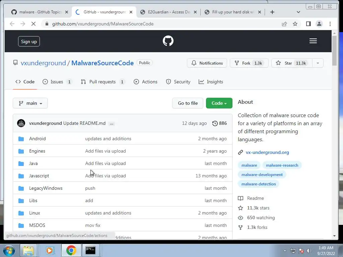
Task: Click the Engines folder icon
Action: coord(21,151)
